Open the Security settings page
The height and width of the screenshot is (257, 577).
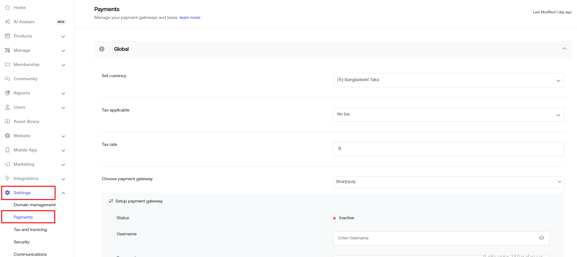pyautogui.click(x=22, y=242)
